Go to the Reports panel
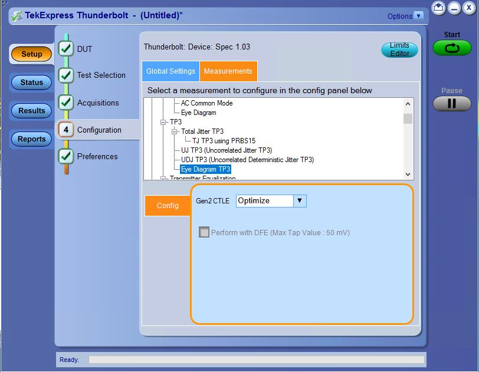479x372 pixels. tap(31, 139)
